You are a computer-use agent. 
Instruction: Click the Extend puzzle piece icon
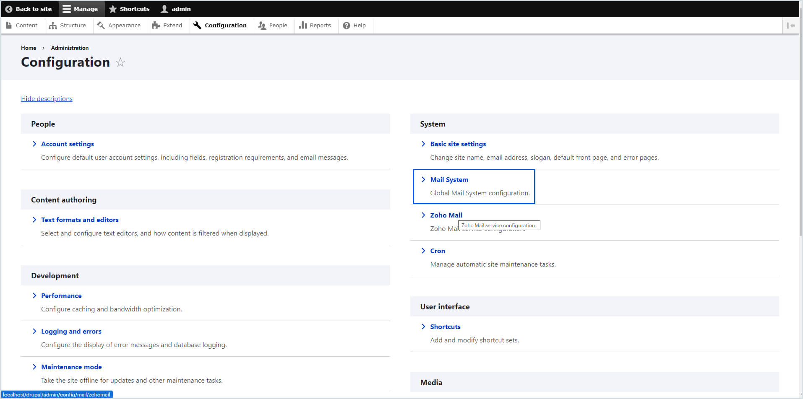156,26
